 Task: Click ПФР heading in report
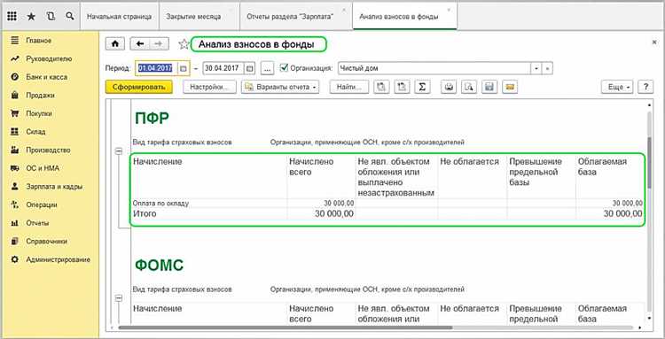[152, 119]
